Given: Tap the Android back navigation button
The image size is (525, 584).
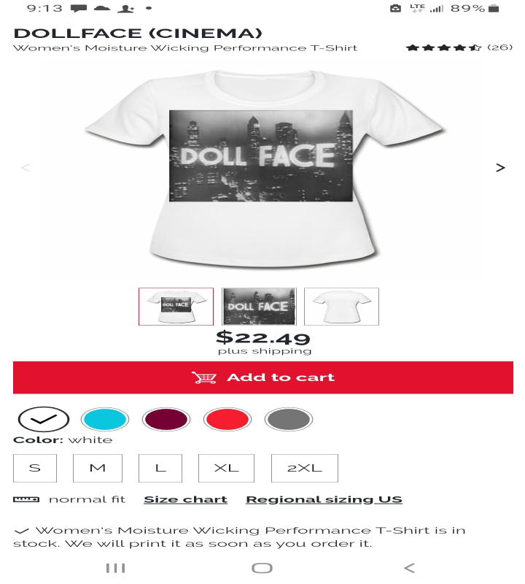Looking at the screenshot, I should point(409,568).
